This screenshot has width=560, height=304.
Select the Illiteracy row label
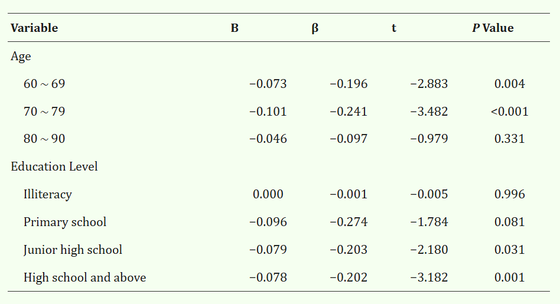[48, 194]
